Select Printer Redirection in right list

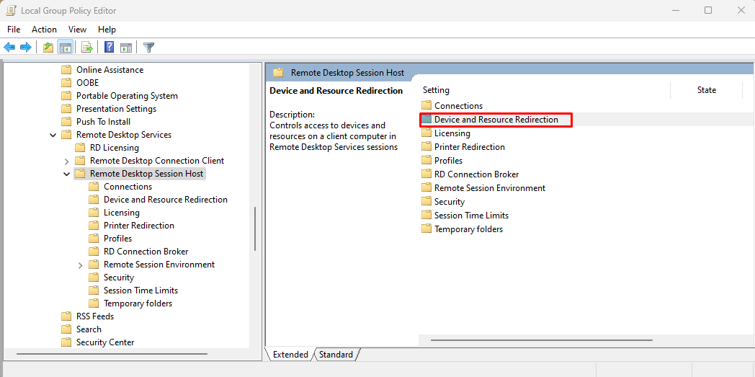tap(469, 147)
